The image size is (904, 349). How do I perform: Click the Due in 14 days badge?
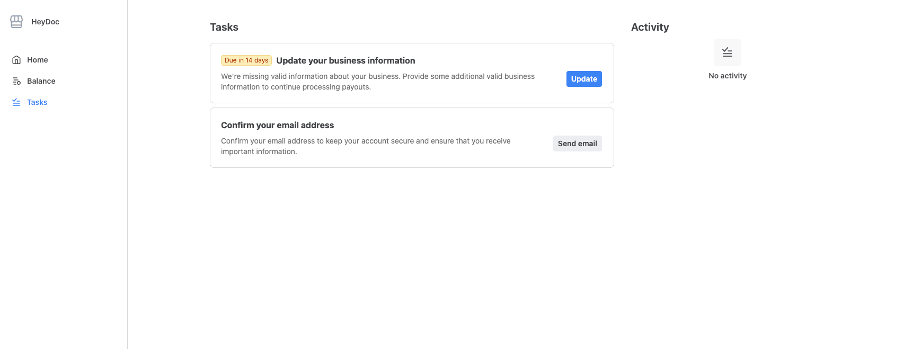(246, 60)
